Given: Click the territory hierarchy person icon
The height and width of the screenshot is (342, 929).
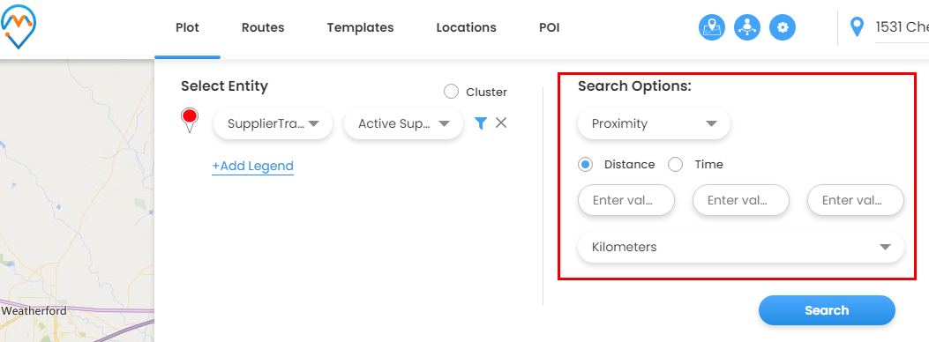Looking at the screenshot, I should click(747, 27).
